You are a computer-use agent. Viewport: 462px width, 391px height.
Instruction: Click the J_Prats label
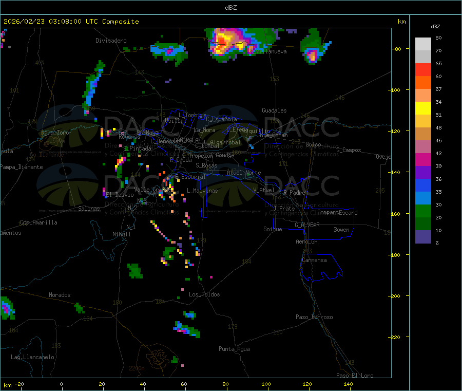(x=284, y=208)
